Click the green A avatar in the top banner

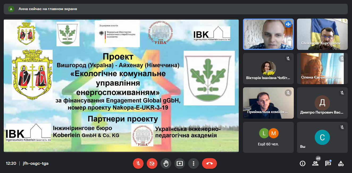point(11,9)
